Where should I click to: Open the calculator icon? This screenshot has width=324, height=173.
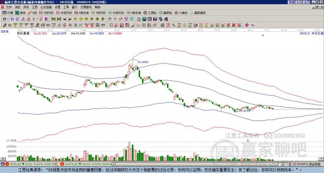click(144, 19)
